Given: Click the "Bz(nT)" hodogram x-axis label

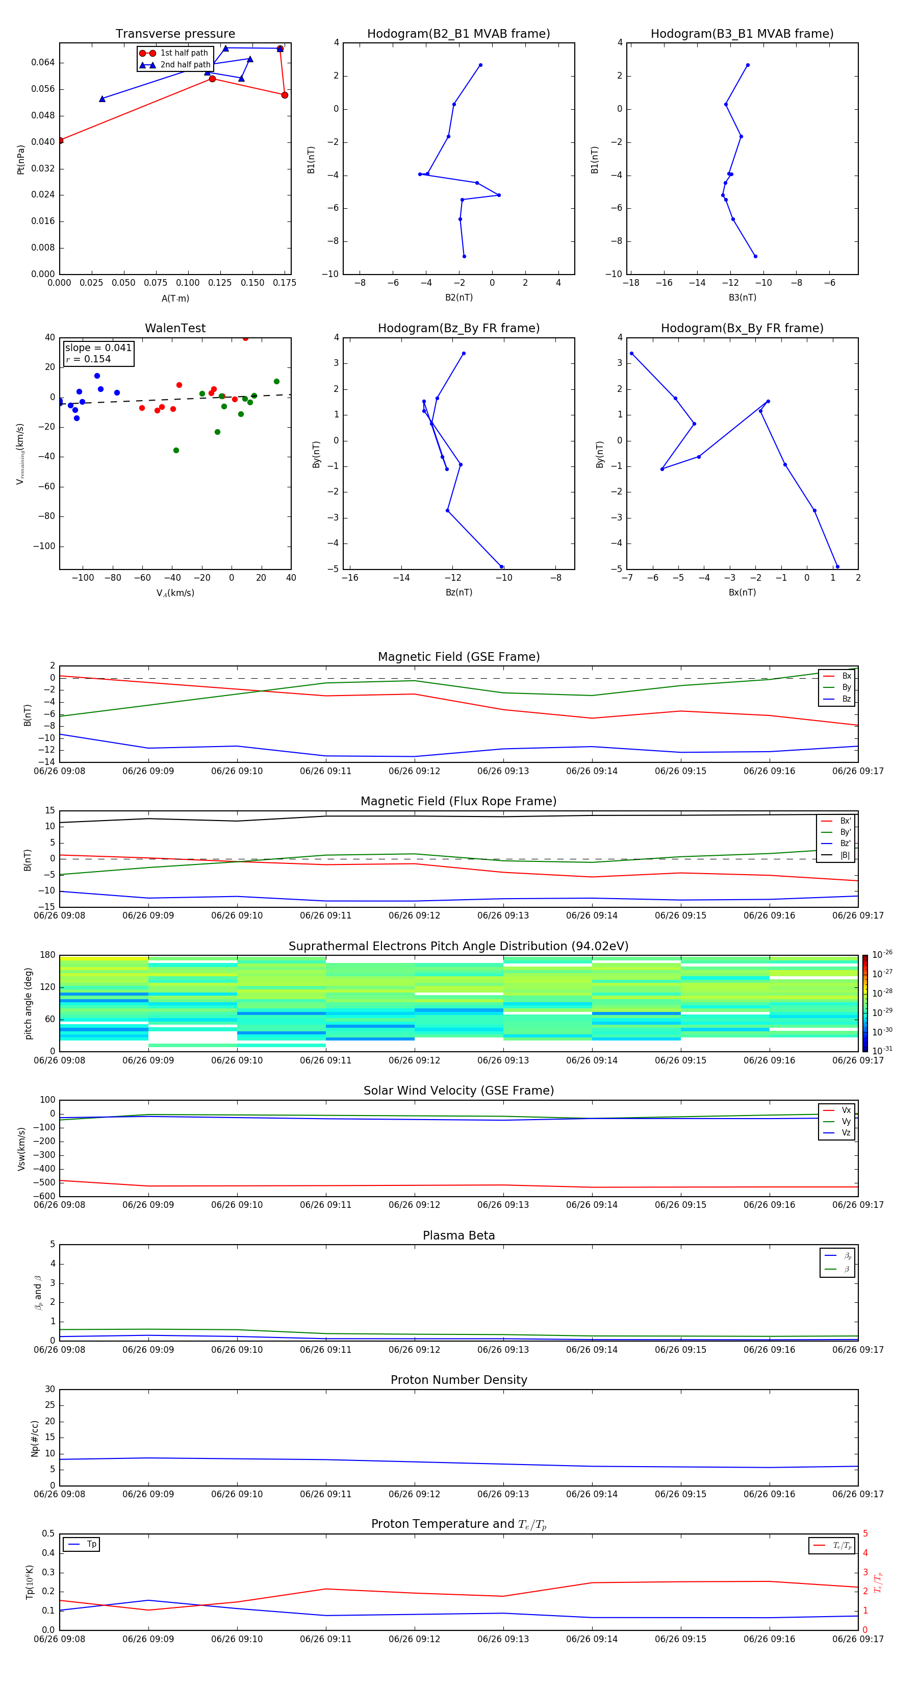Looking at the screenshot, I should point(458,592).
